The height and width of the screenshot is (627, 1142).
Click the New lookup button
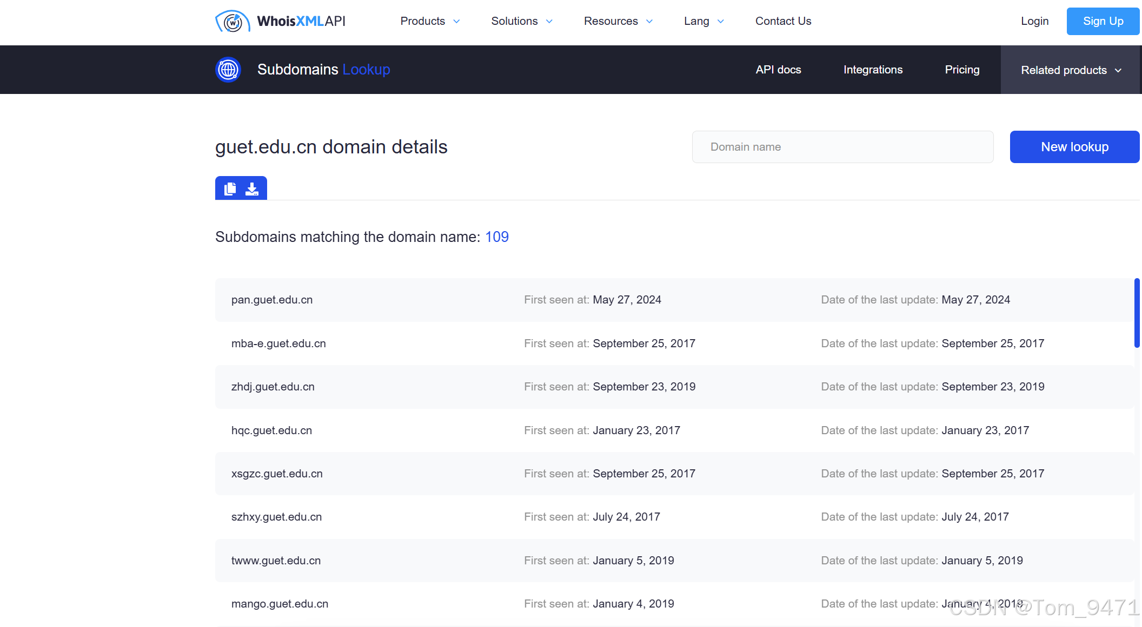1074,147
